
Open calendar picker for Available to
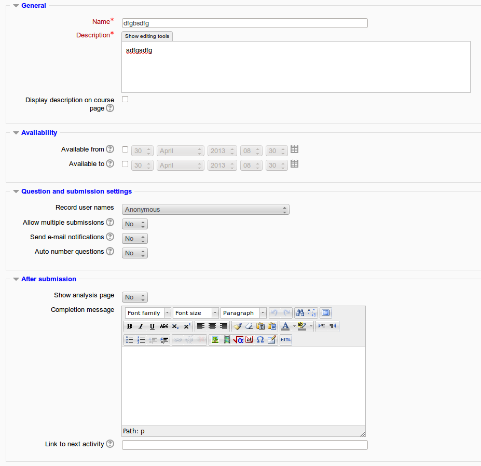(295, 164)
